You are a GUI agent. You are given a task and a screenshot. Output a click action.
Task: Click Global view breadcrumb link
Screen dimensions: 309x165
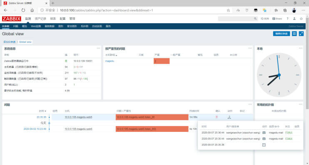pos(25,42)
